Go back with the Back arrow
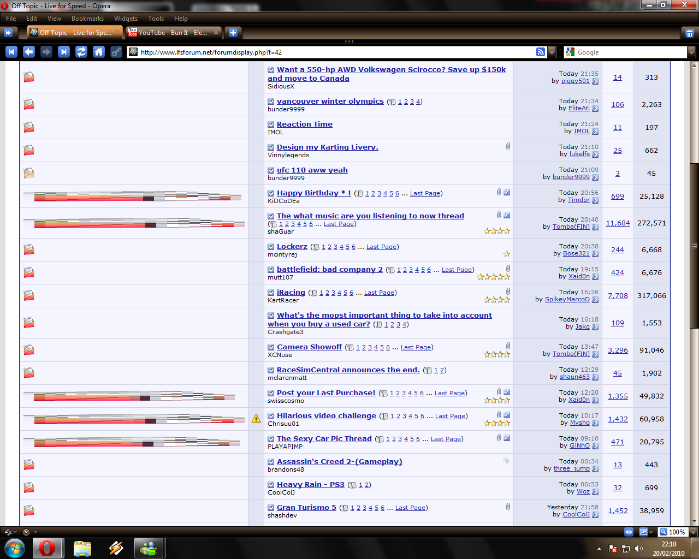The image size is (699, 559). (x=29, y=52)
